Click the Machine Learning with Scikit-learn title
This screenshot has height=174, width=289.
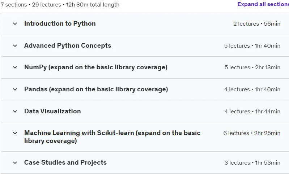pyautogui.click(x=112, y=137)
